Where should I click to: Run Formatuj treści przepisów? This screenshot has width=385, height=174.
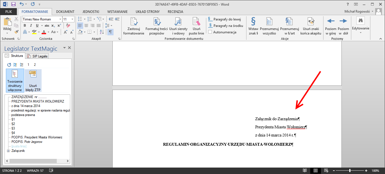[156, 26]
